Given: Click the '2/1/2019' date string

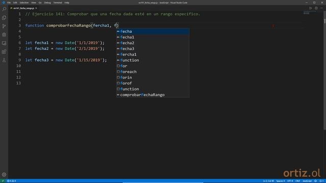Looking at the screenshot, I should 88,49.
